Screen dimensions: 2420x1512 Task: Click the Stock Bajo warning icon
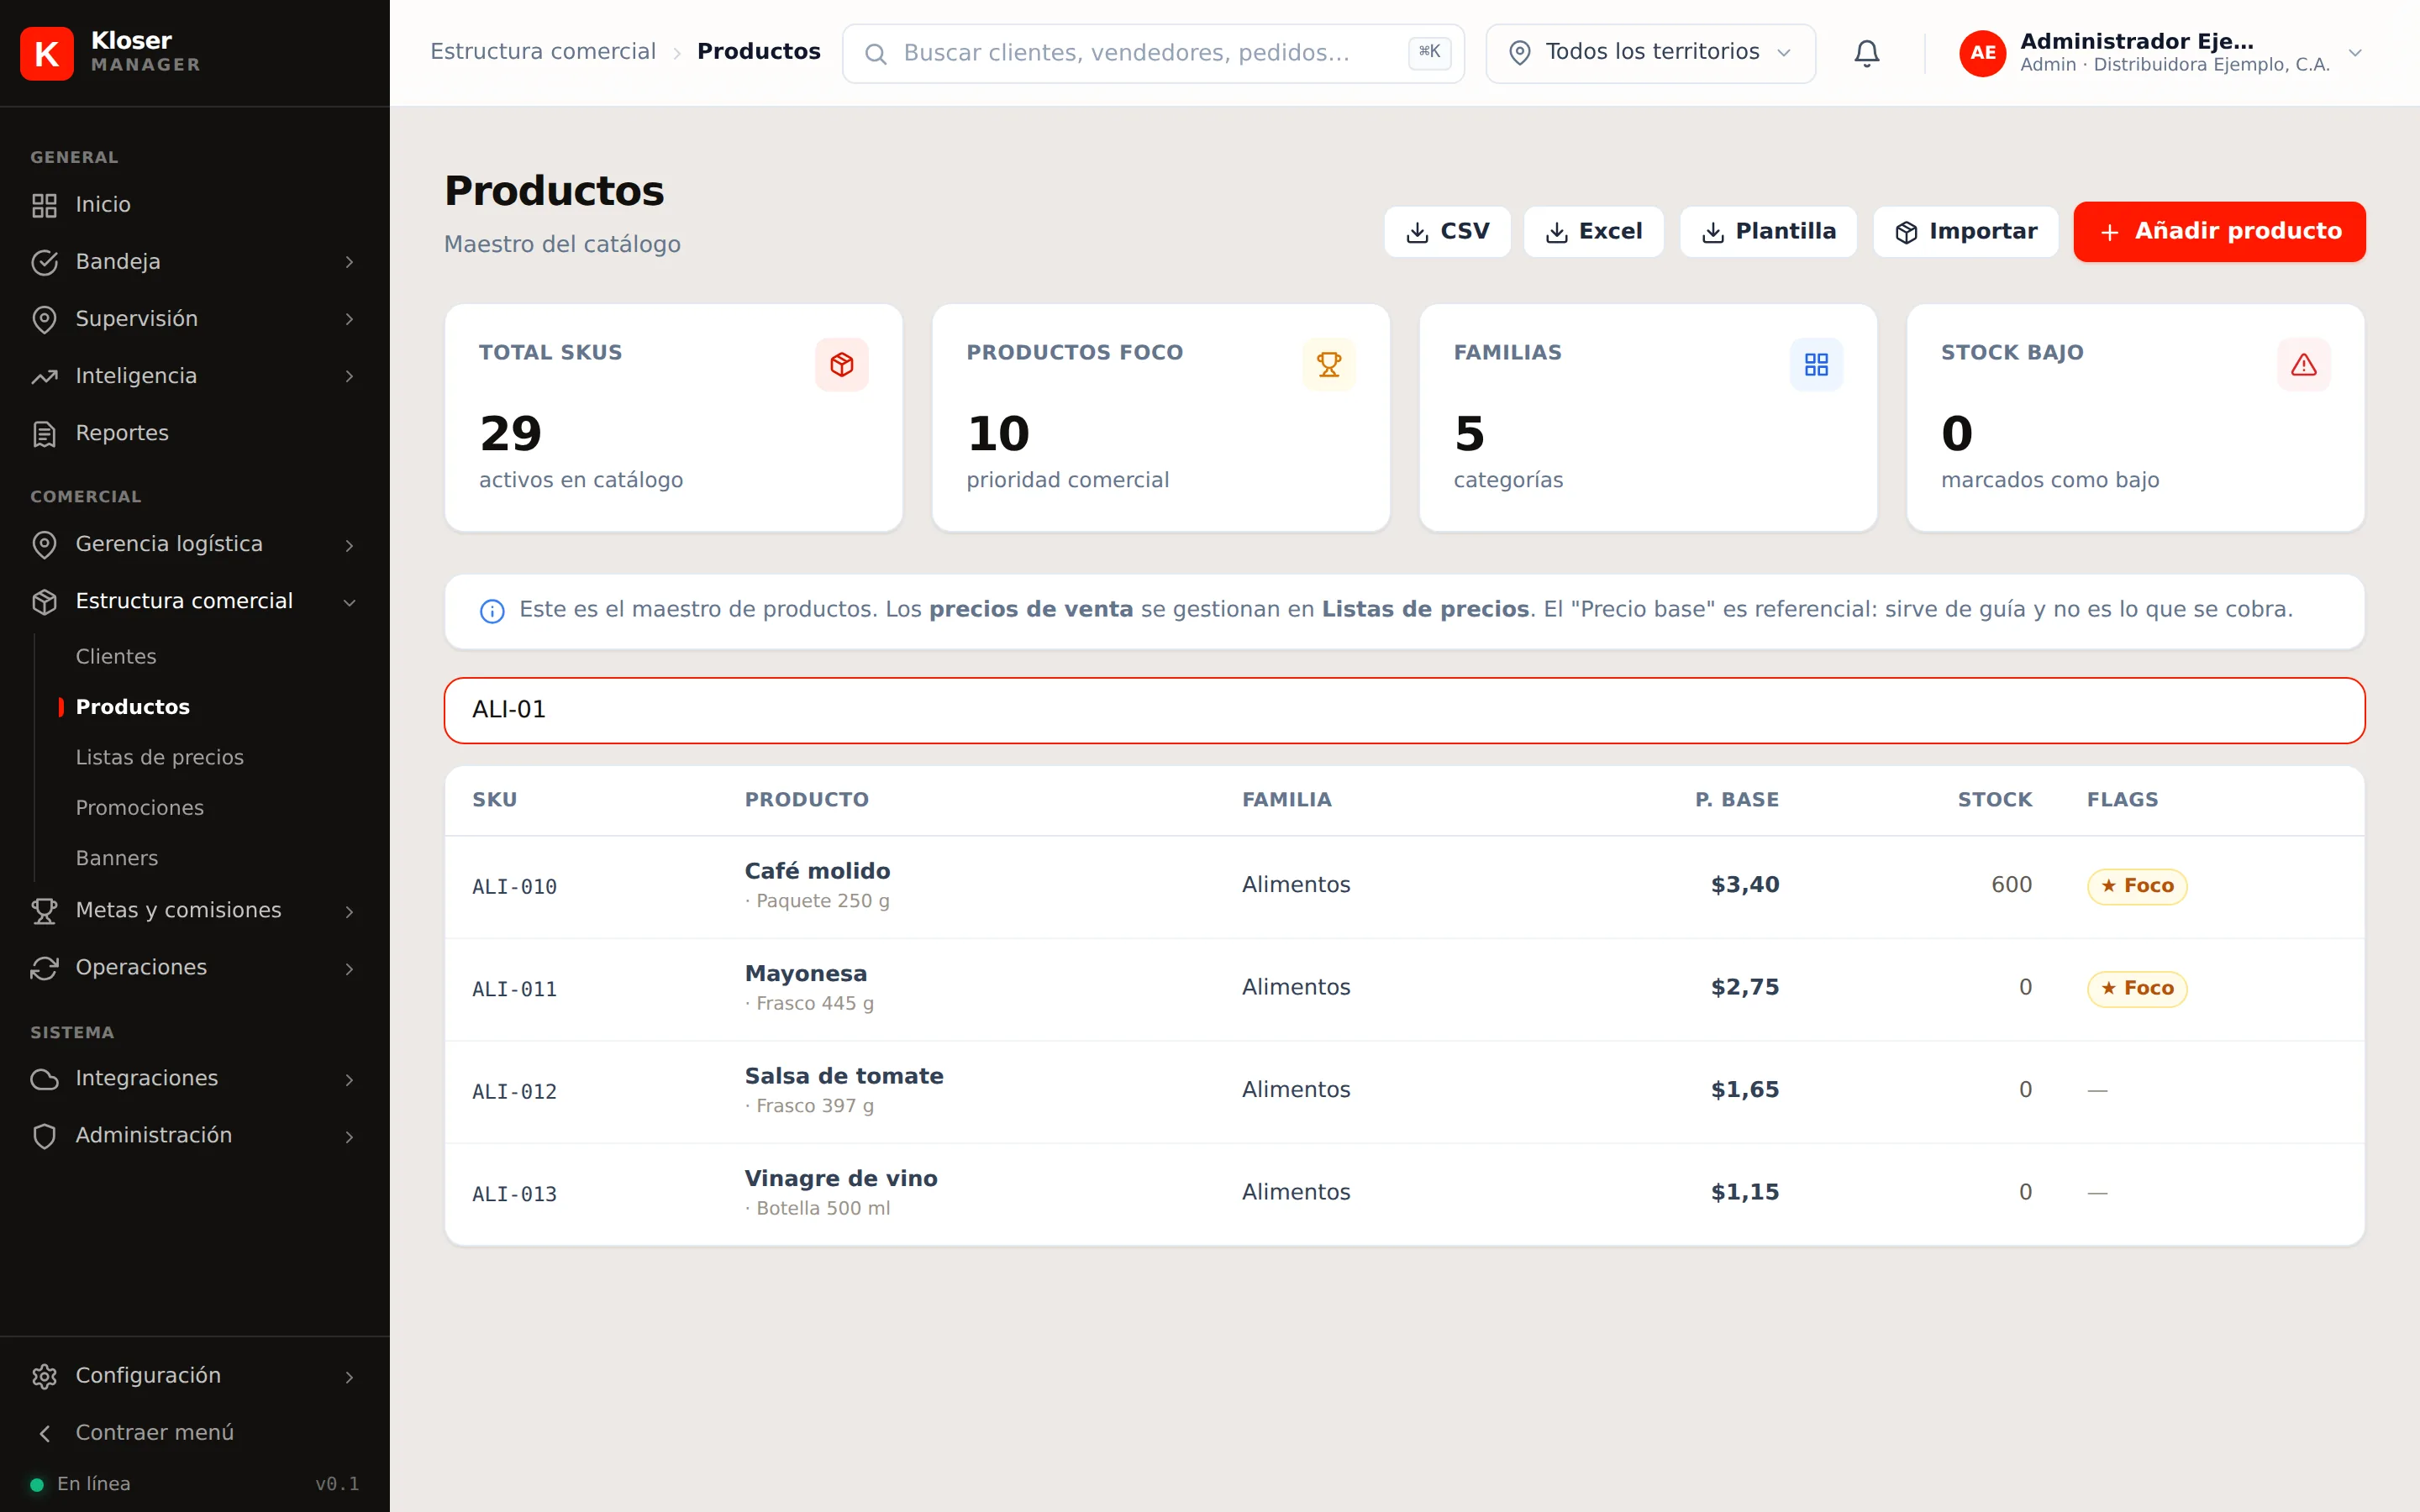point(2303,365)
